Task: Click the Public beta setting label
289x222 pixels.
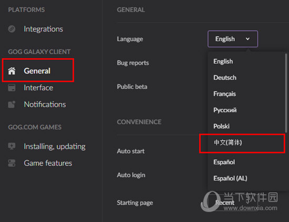Action: [x=132, y=87]
